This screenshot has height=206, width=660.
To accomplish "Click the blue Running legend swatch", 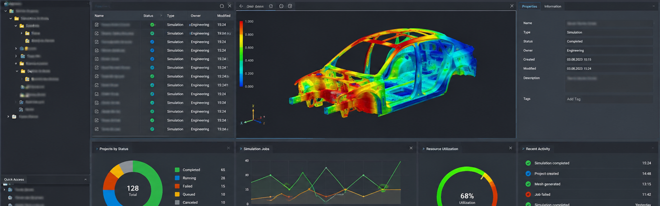I will 177,178.
